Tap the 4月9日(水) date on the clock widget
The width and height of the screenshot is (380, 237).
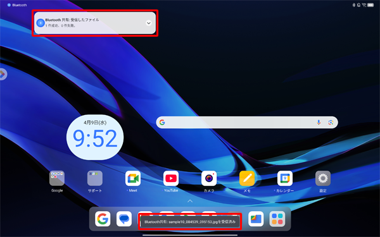click(x=95, y=123)
